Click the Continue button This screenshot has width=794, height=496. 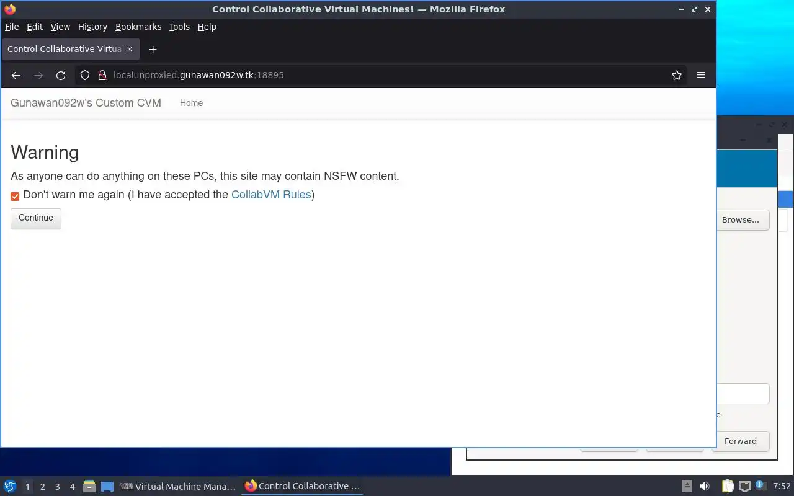[36, 218]
